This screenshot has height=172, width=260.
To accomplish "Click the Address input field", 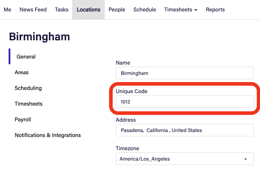I will click(185, 130).
